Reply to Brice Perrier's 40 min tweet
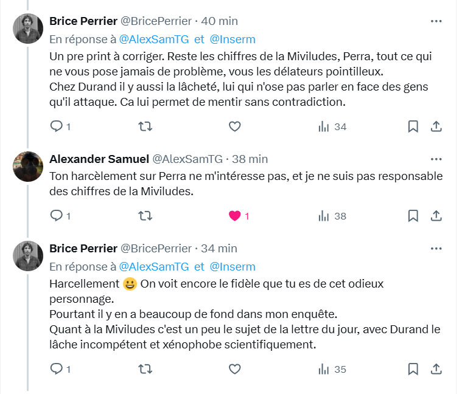Screen dimensions: 473x394 pos(56,126)
